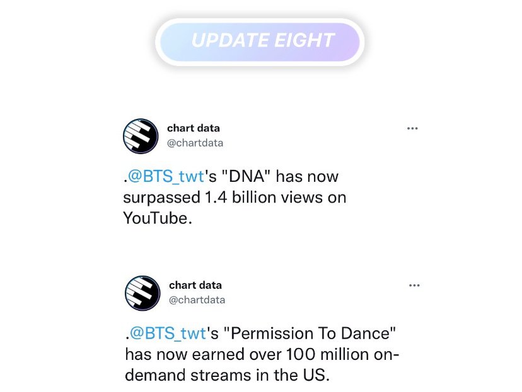Open @BTS_twt mention in Permission To Dance tweet

pos(168,333)
